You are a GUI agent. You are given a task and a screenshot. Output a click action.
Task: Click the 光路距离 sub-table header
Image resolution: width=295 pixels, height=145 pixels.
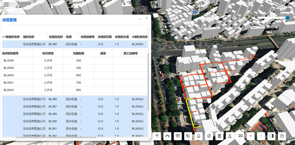click(78, 53)
